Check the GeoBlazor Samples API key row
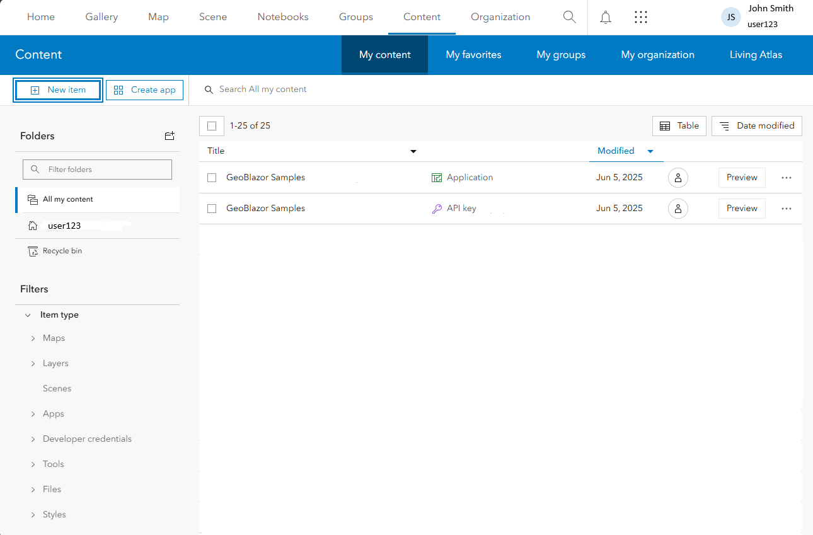The width and height of the screenshot is (813, 535). [212, 209]
